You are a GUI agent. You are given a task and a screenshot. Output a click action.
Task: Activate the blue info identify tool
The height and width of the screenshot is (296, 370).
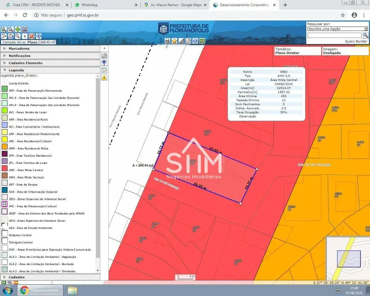coord(39,36)
